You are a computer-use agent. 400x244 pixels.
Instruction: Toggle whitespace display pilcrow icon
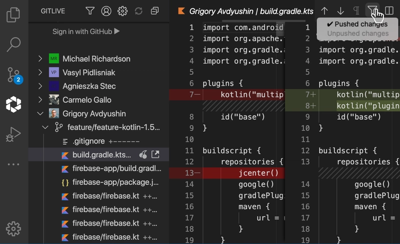[x=356, y=11]
